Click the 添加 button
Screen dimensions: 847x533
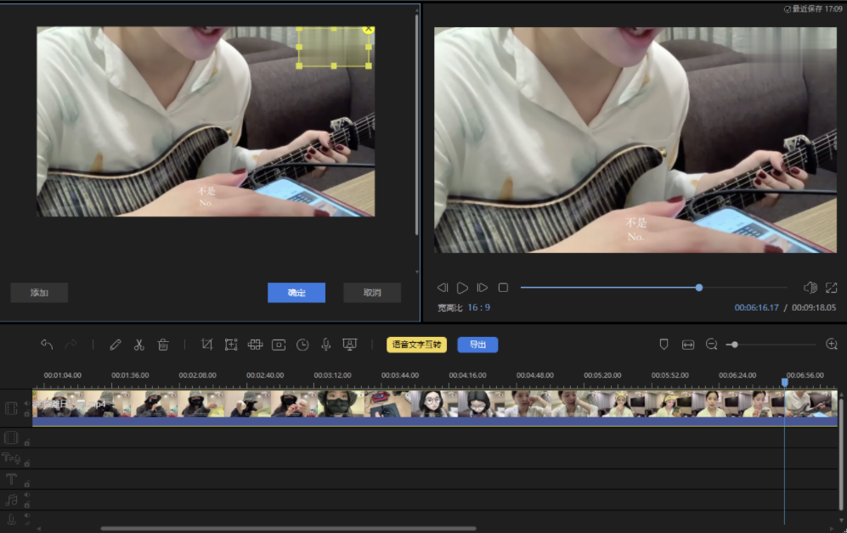tap(39, 293)
